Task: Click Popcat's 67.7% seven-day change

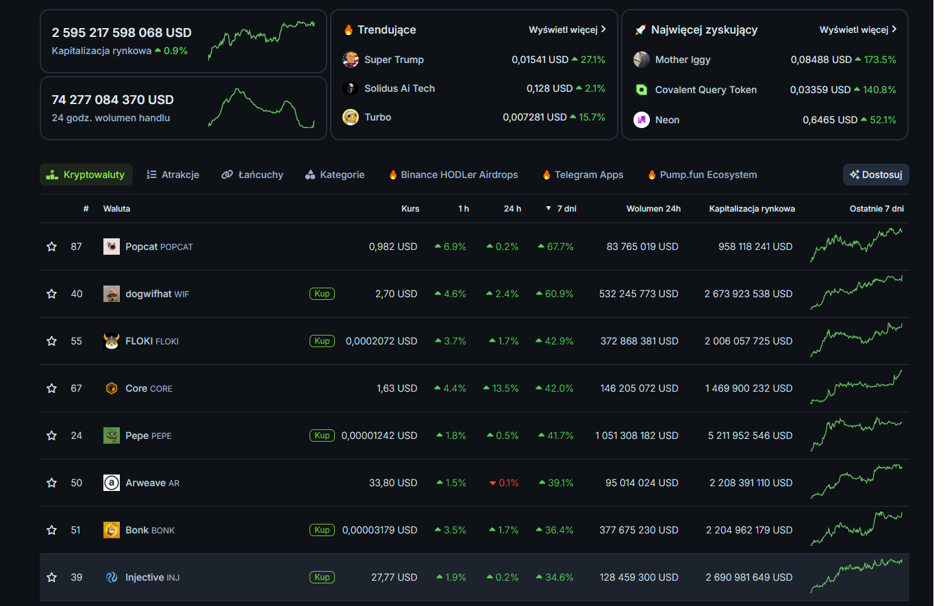Action: 555,247
